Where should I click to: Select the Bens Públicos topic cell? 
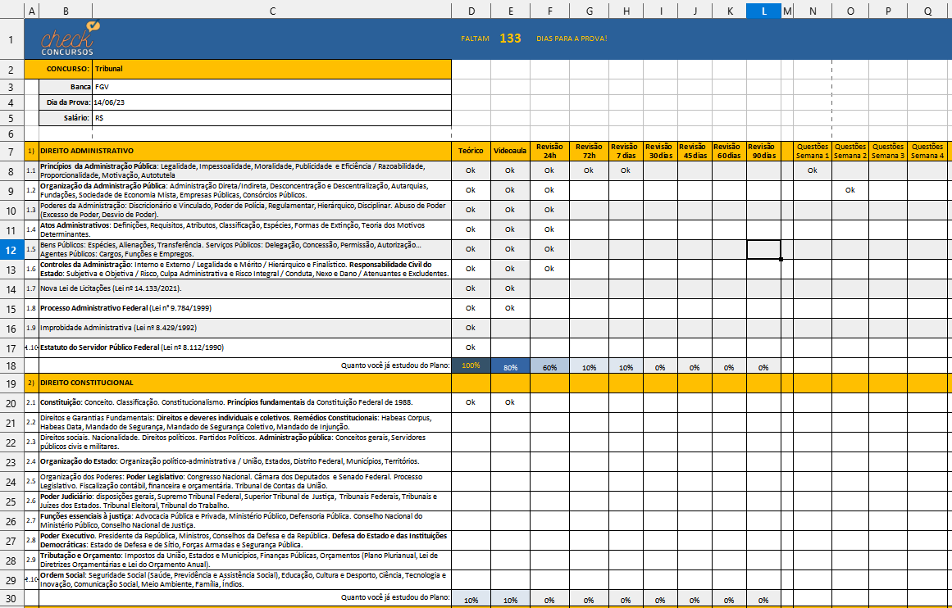244,249
